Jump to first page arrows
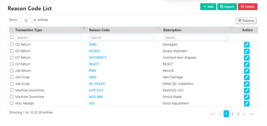Image resolution: width=267 pixels, height=126 pixels. [x=213, y=114]
